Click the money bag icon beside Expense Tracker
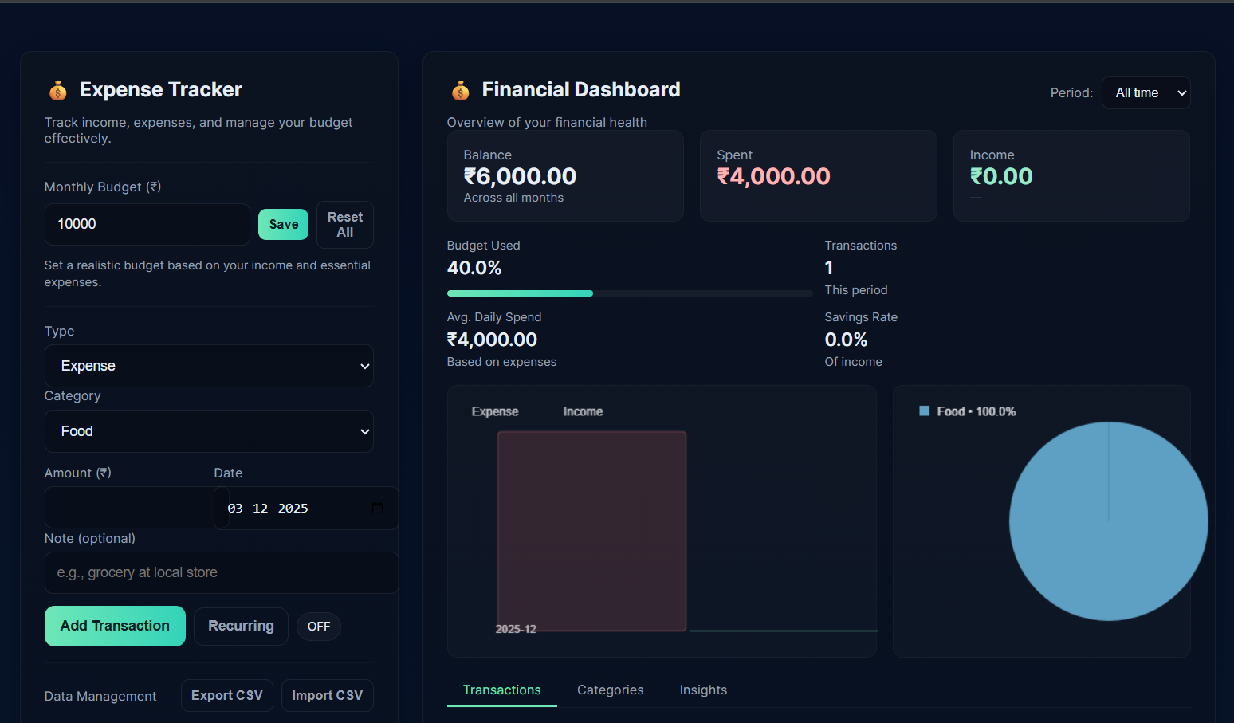1234x723 pixels. (57, 89)
